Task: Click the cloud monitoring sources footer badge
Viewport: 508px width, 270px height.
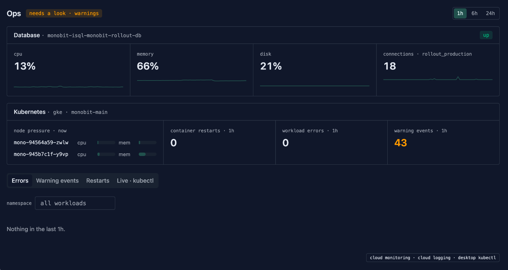Action: [433, 258]
